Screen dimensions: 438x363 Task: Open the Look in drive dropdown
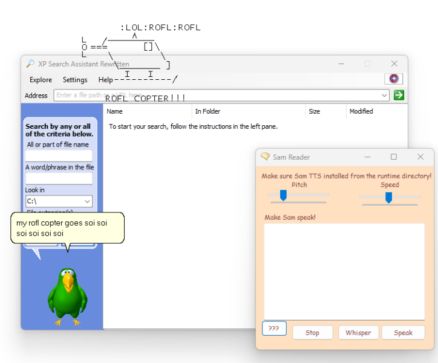coord(87,201)
